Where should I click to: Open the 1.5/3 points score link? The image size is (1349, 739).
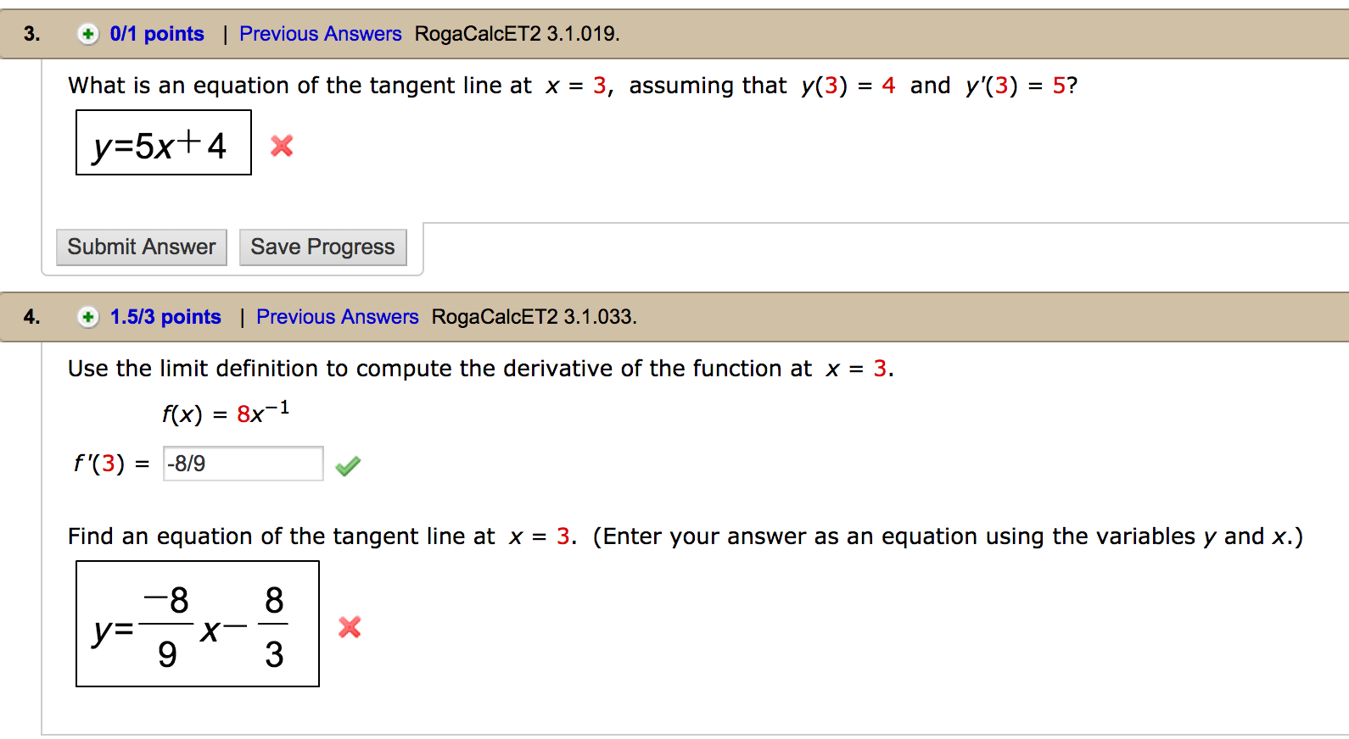(165, 316)
